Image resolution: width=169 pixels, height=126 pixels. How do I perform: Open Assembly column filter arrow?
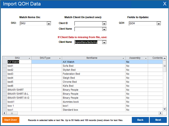146,58
